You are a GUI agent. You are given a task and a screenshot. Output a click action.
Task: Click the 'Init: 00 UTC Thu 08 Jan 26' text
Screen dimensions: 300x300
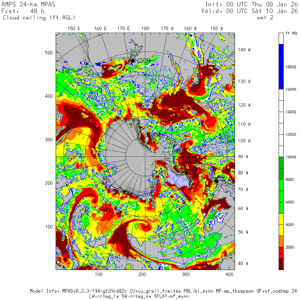[x=251, y=4]
